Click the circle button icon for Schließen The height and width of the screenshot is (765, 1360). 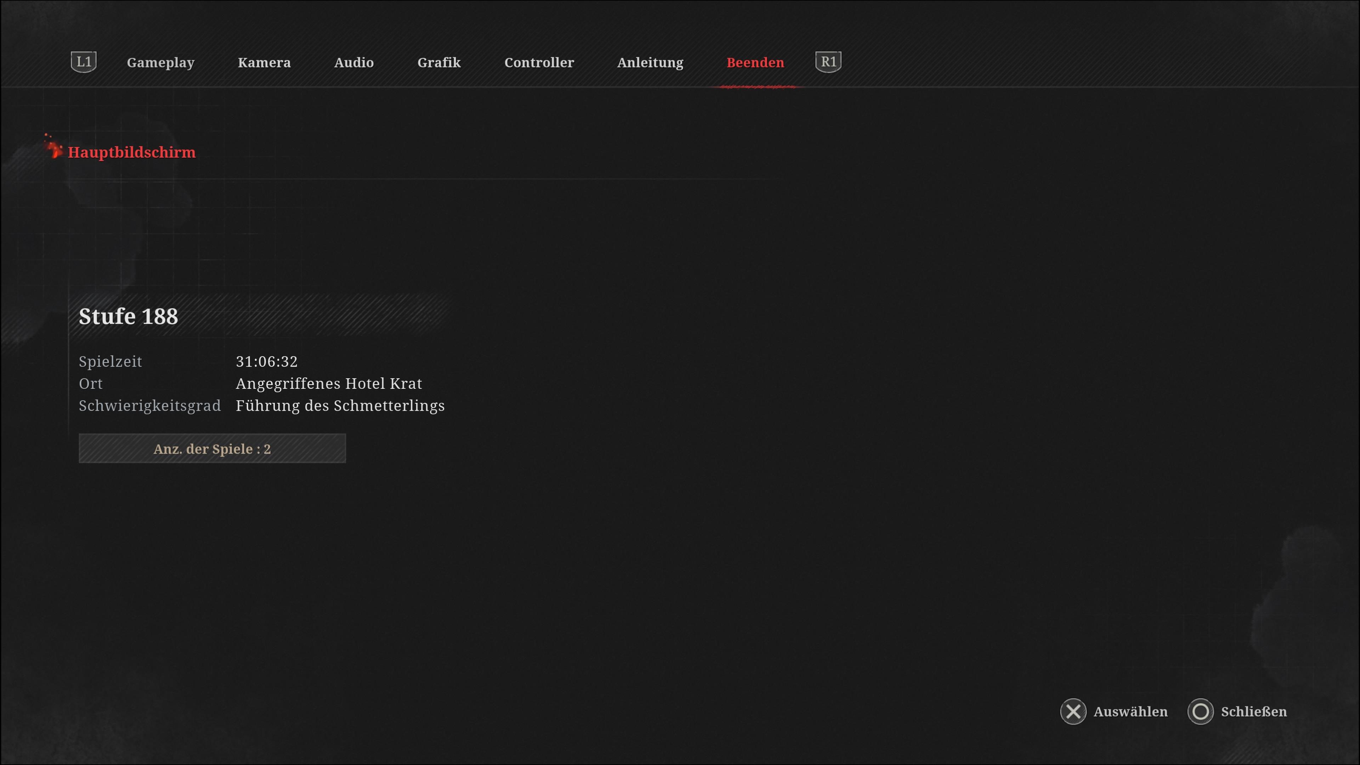[x=1200, y=711]
